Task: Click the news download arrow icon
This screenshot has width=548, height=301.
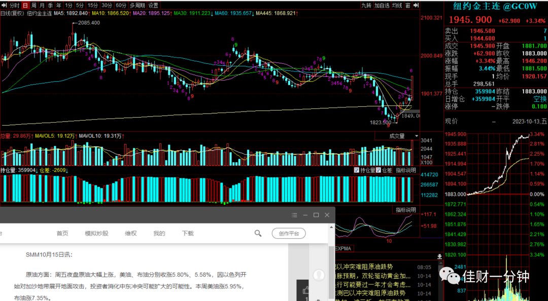Action: [x=439, y=256]
